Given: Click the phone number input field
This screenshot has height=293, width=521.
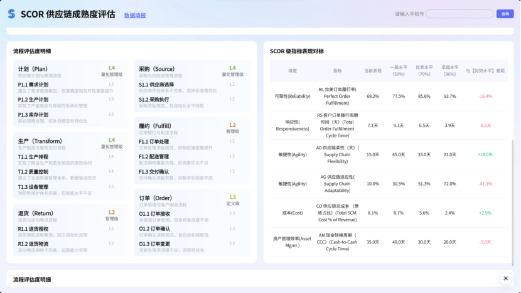Looking at the screenshot, I should [x=459, y=14].
